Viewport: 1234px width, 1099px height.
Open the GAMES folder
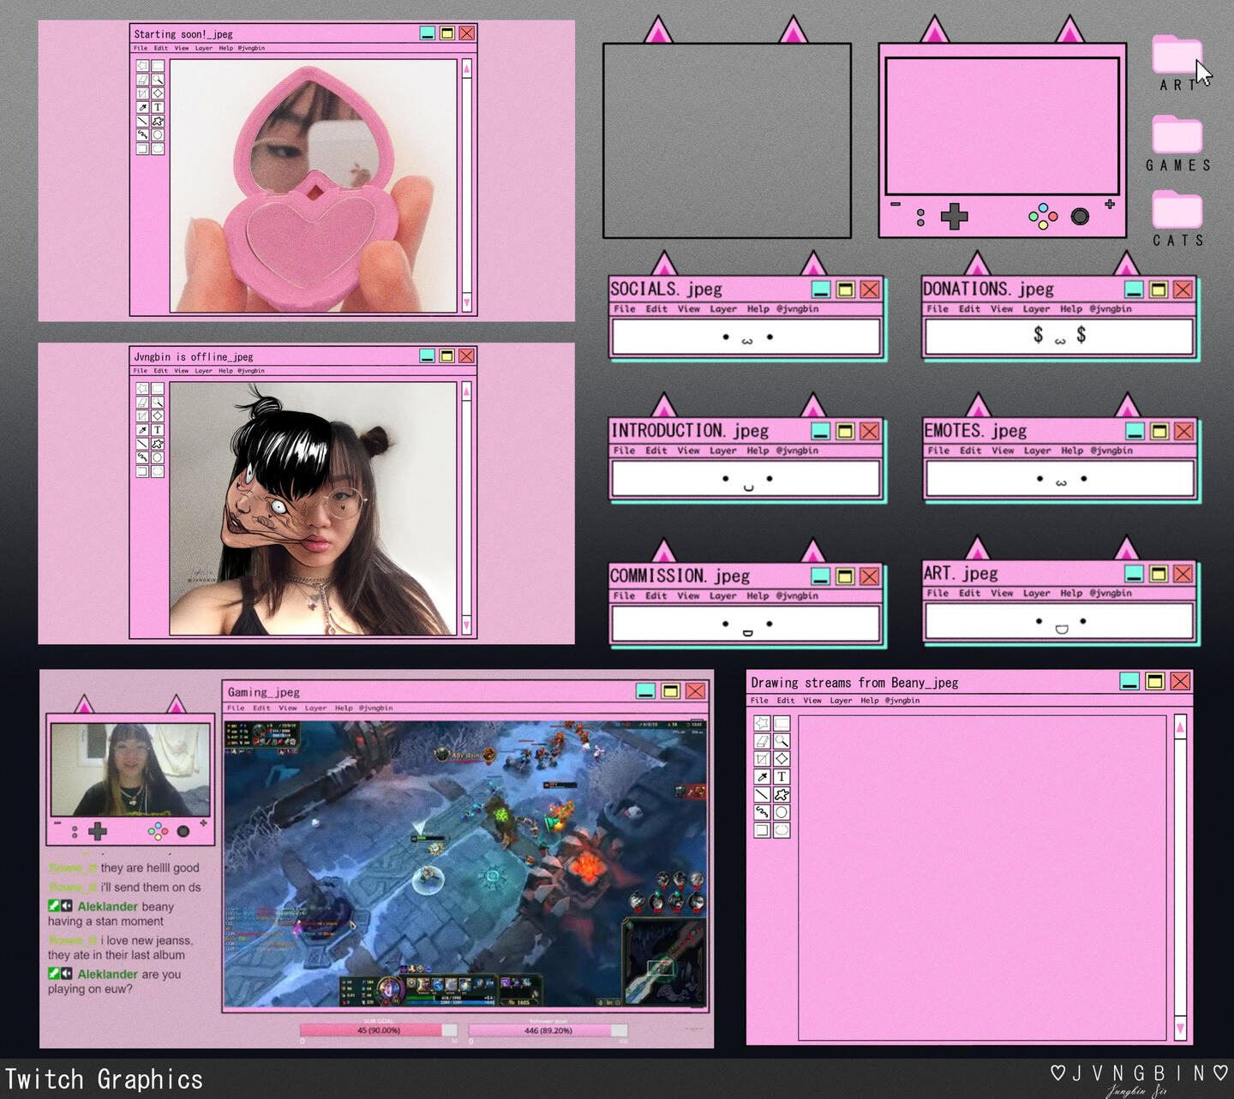(1177, 137)
